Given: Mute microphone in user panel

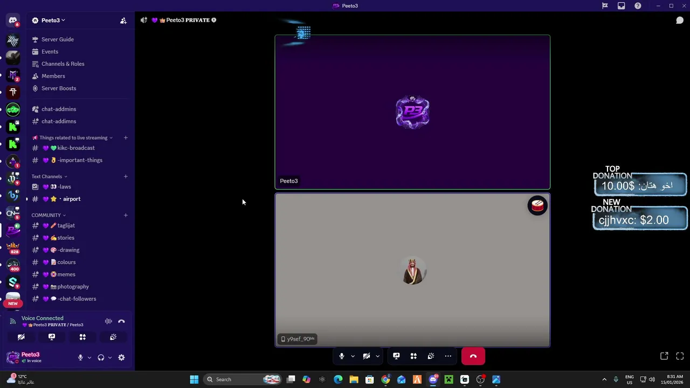Looking at the screenshot, I should point(80,357).
